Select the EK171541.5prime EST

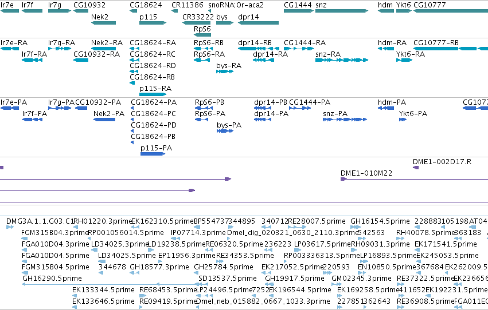pyautogui.click(x=418, y=250)
